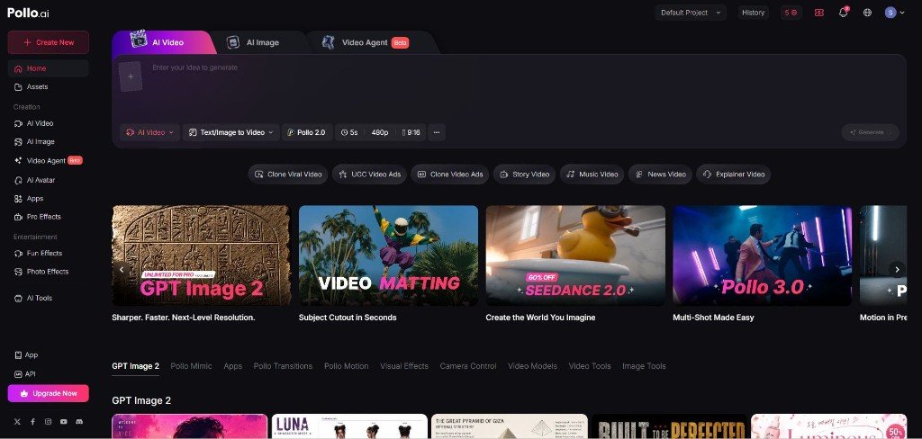Open Photo Effects in sidebar
Screen dimensions: 922x439
49,272
